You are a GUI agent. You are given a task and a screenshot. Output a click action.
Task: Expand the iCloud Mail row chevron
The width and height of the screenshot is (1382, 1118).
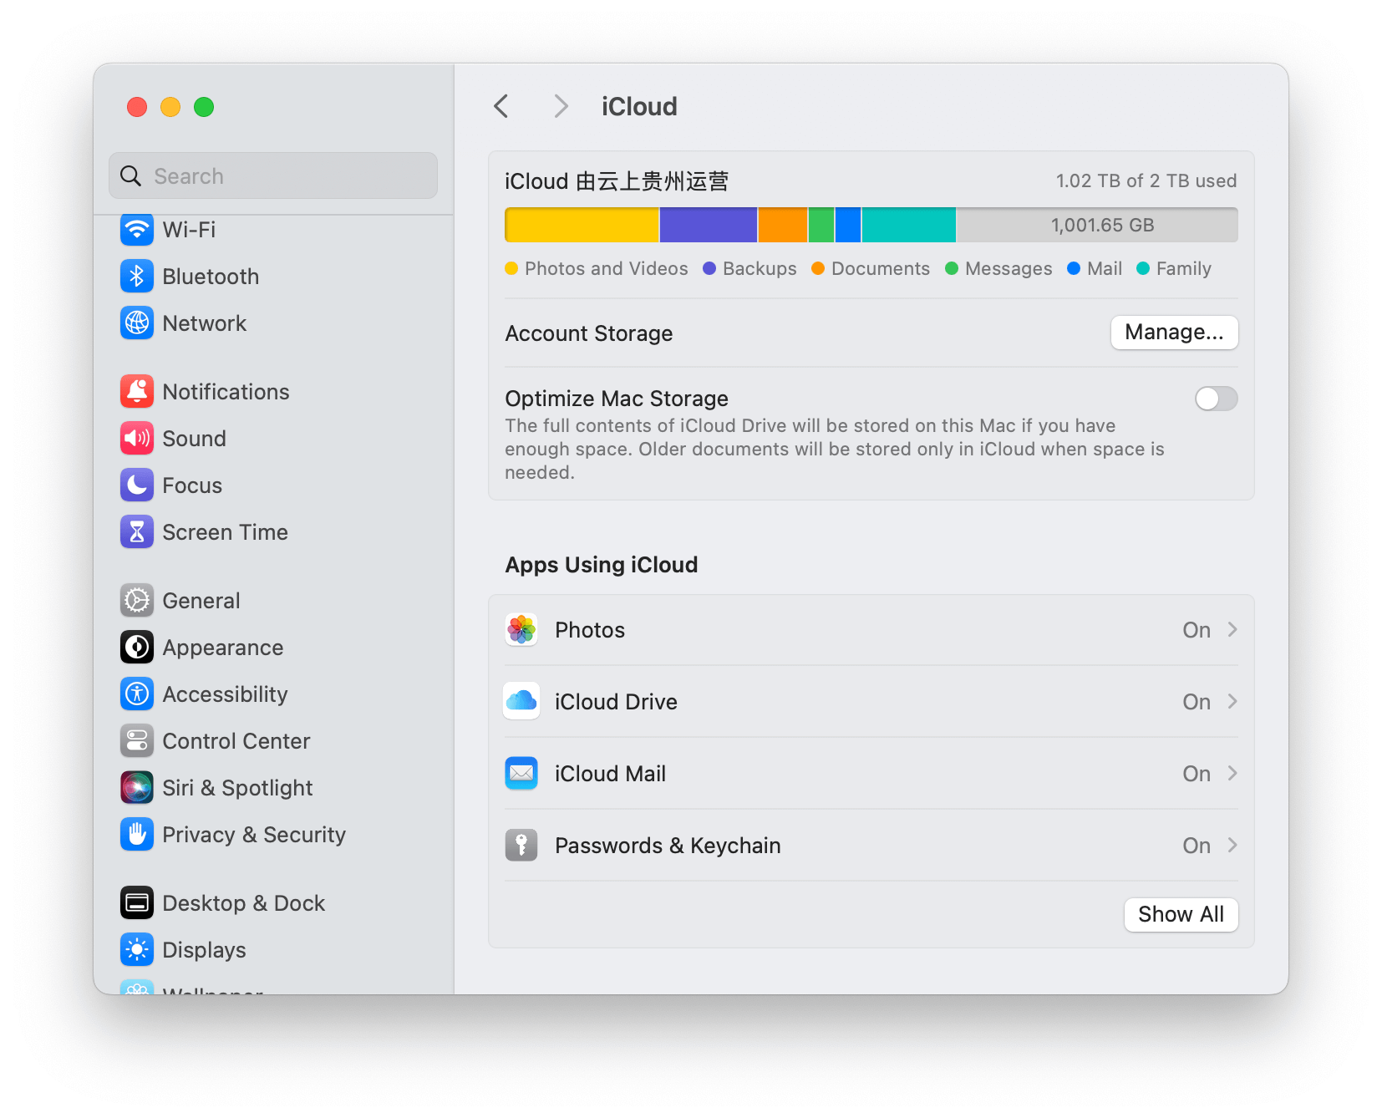pos(1232,774)
